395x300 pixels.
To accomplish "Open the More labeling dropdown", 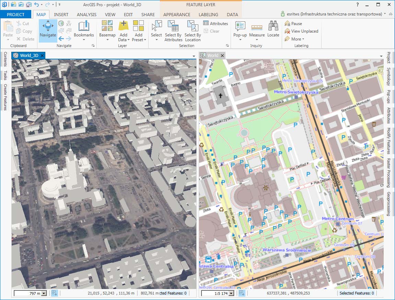I will 294,39.
